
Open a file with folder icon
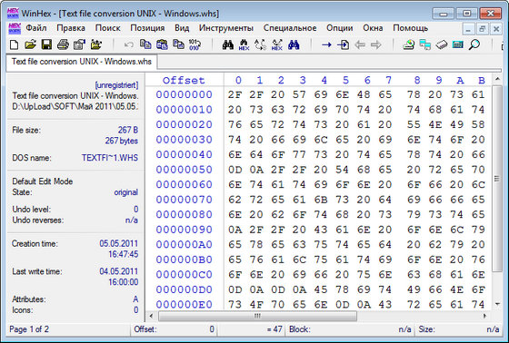pos(30,44)
